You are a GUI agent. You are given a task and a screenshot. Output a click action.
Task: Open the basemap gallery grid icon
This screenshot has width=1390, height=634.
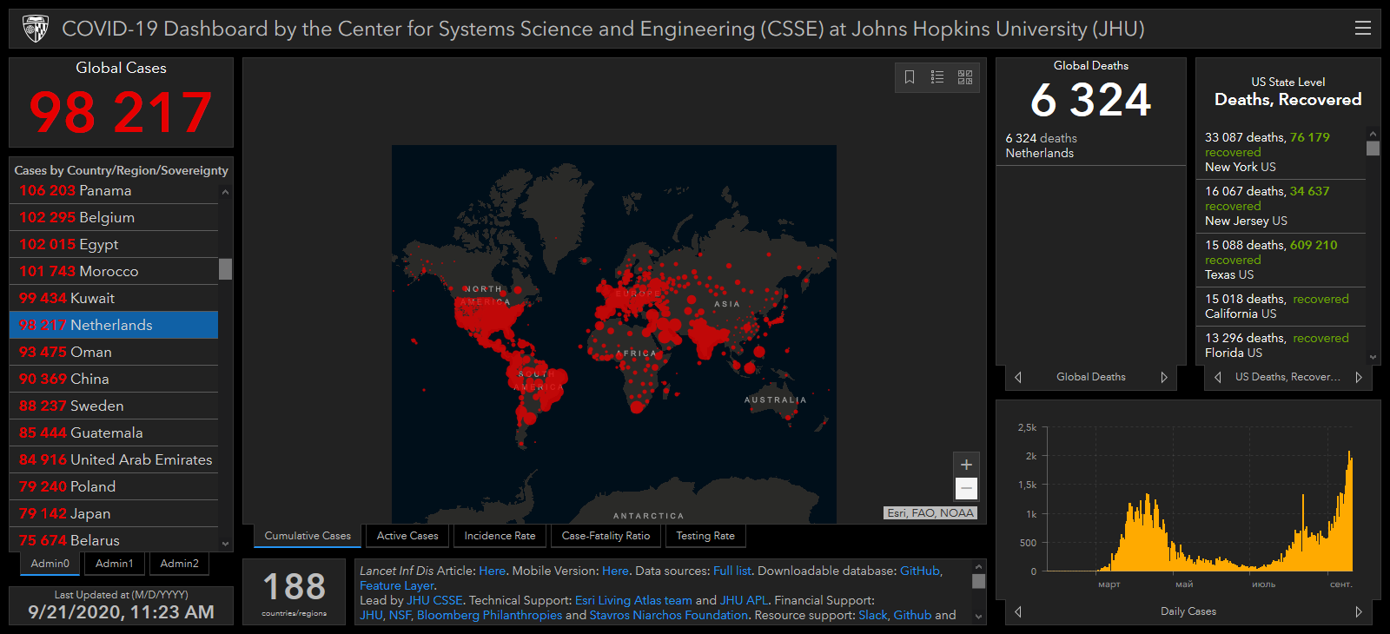(x=965, y=77)
